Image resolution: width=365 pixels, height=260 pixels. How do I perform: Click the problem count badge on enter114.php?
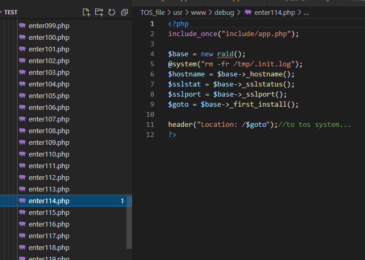click(x=122, y=201)
